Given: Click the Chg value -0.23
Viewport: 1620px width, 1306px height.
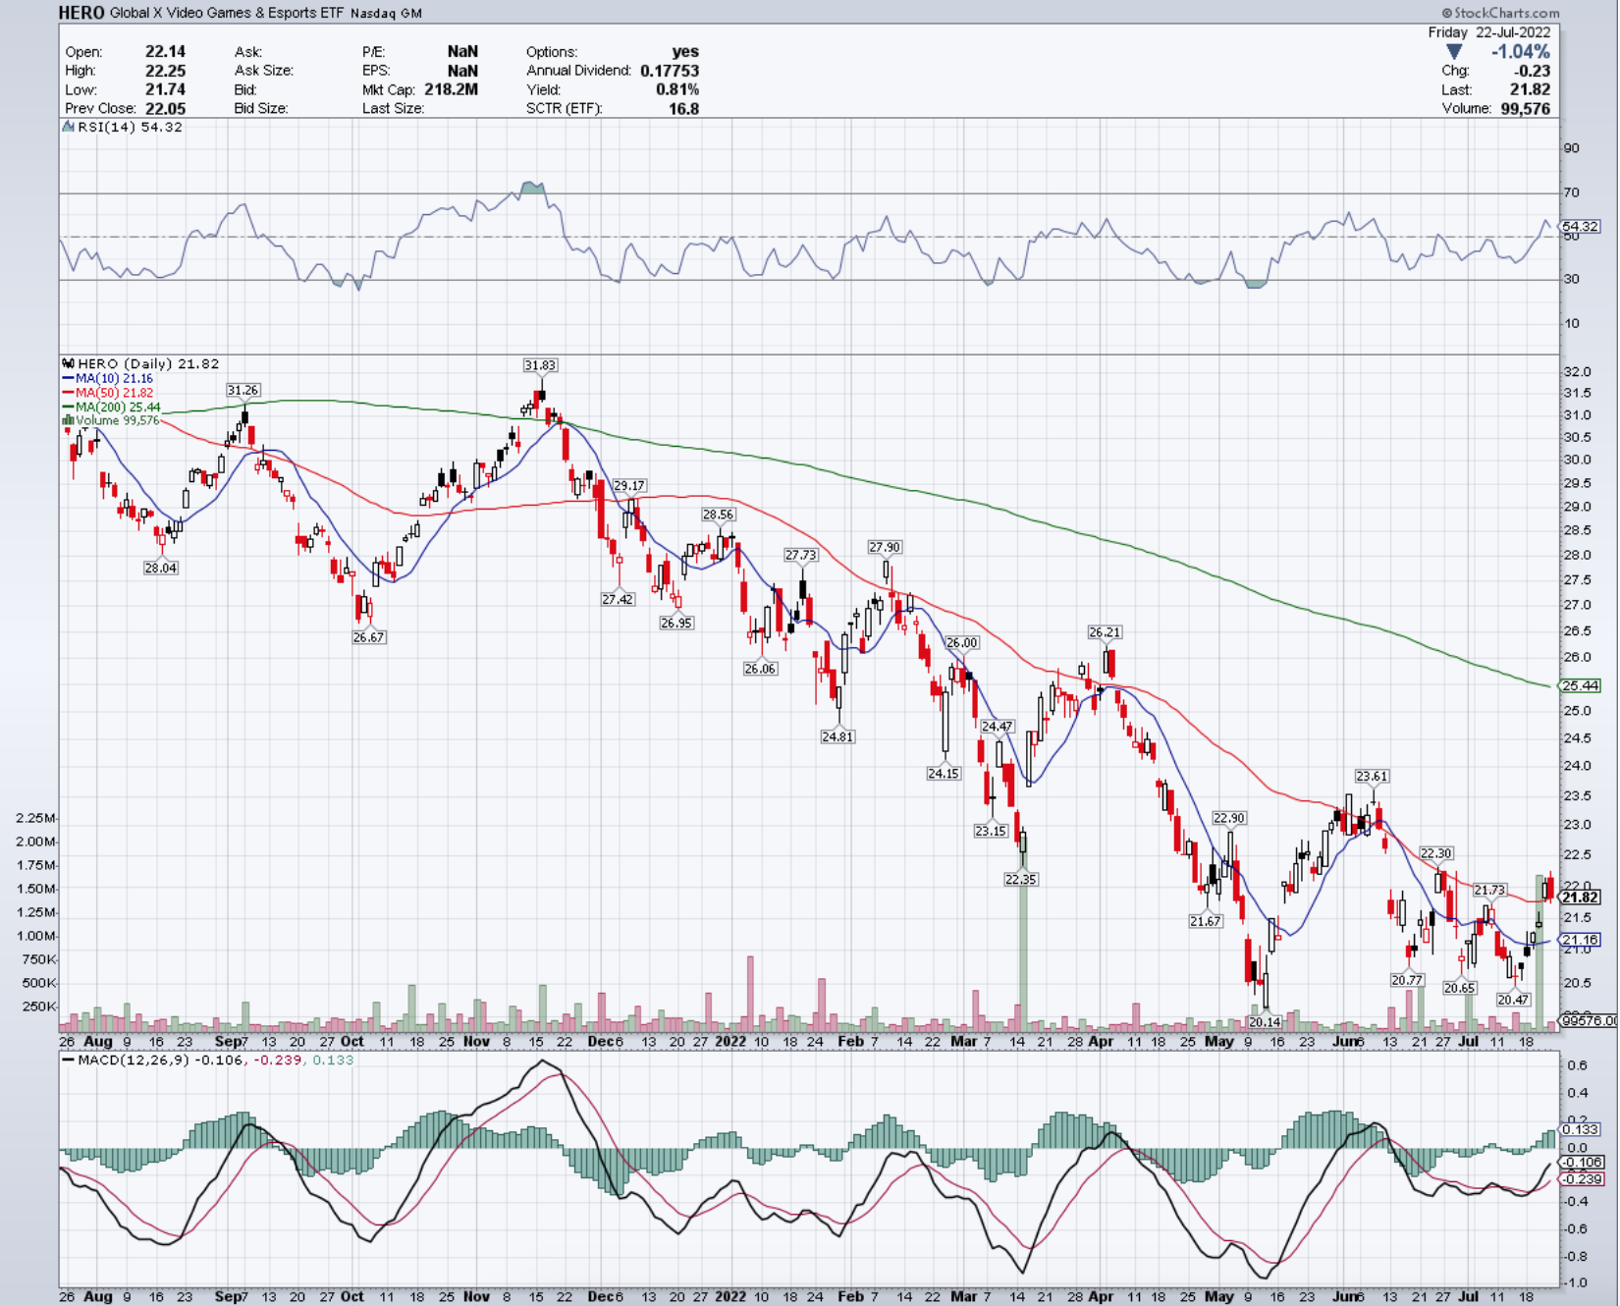Looking at the screenshot, I should (x=1533, y=71).
